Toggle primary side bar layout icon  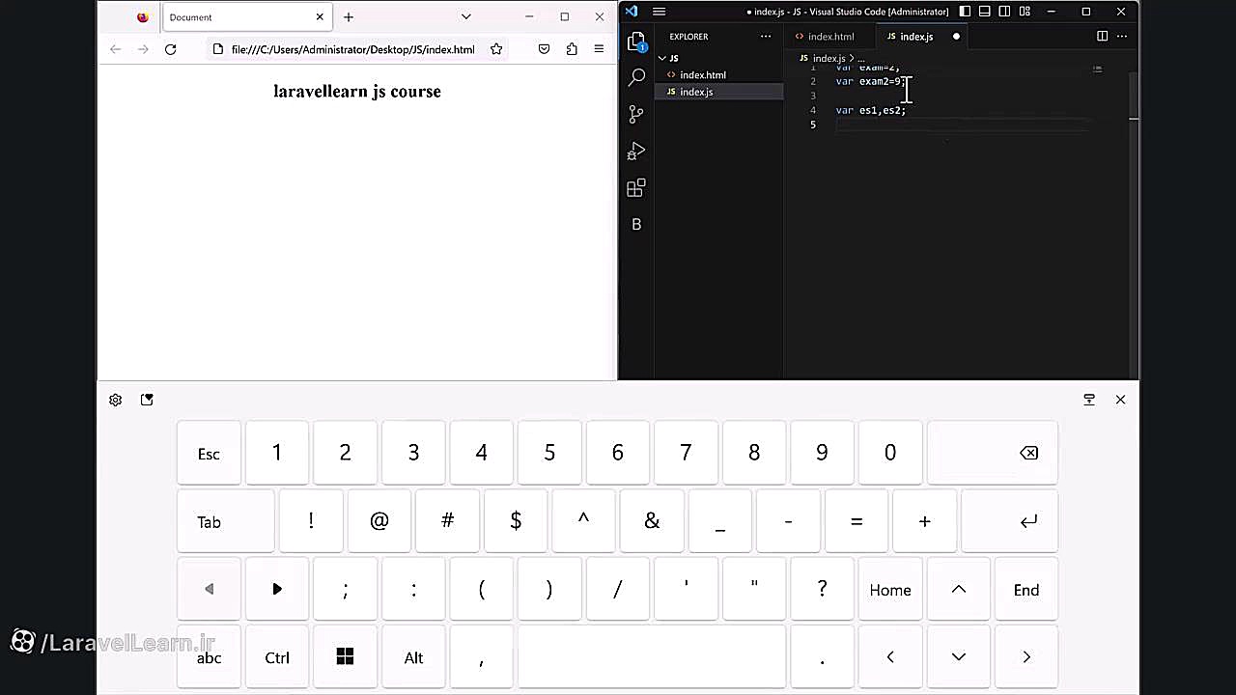point(965,12)
